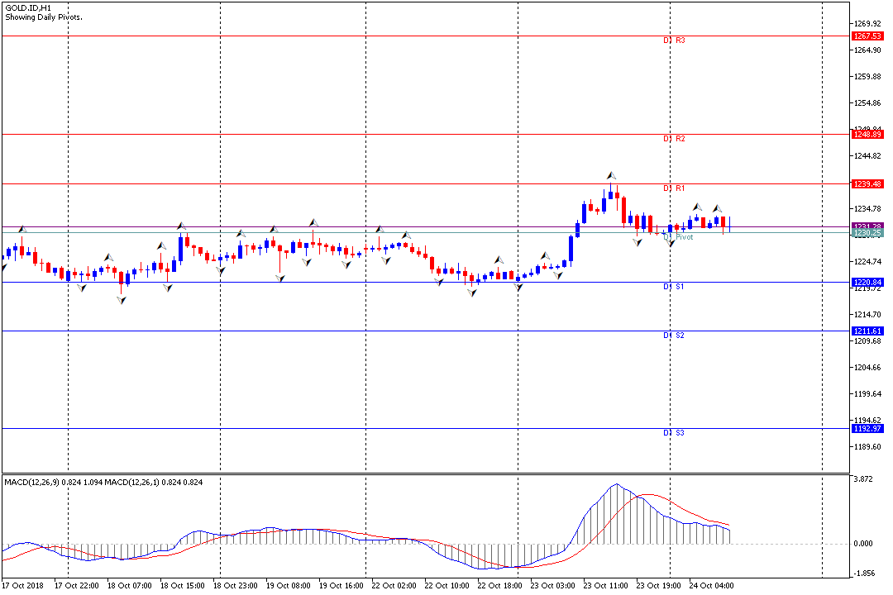893x595 pixels.
Task: Click the GOLD.ID,H1 chart title
Action: click(x=28, y=8)
